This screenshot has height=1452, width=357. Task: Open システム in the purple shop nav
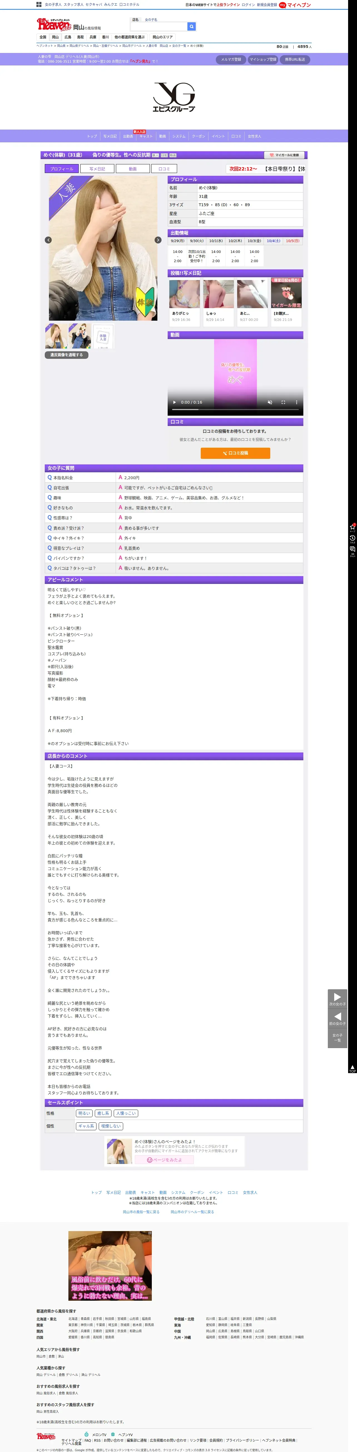(179, 137)
